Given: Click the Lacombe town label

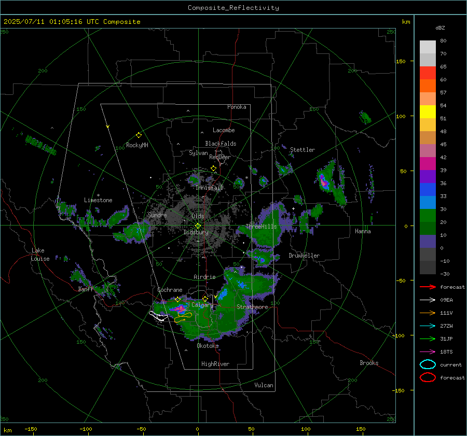Looking at the screenshot, I should tap(224, 130).
